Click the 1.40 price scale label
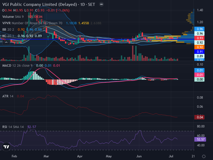Screen dimensions: 213x160 (x=200, y=10)
